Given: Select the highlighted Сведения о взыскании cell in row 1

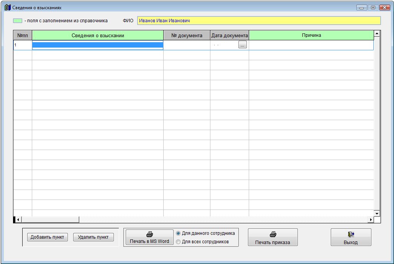Looking at the screenshot, I should point(98,45).
